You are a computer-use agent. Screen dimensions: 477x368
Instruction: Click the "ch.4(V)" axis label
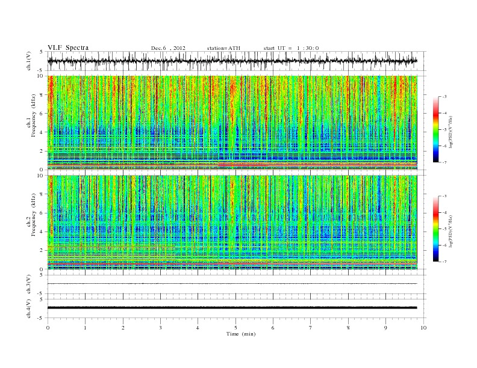coord(28,308)
